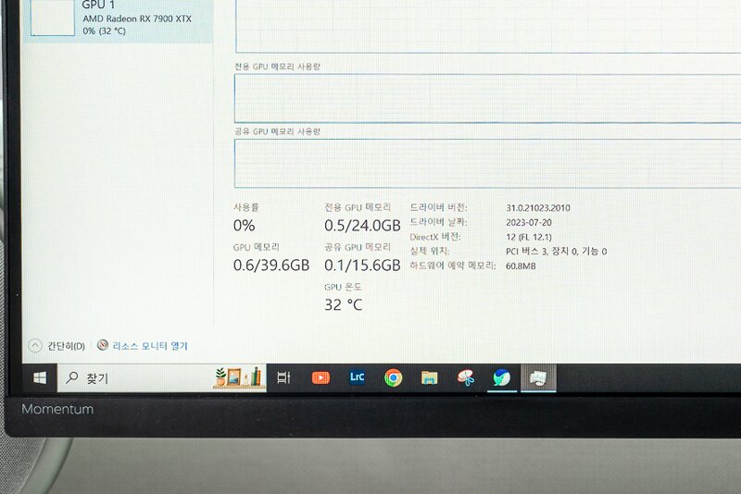Click the resource monitor icon beside the link
Image resolution: width=741 pixels, height=494 pixels.
pos(103,345)
